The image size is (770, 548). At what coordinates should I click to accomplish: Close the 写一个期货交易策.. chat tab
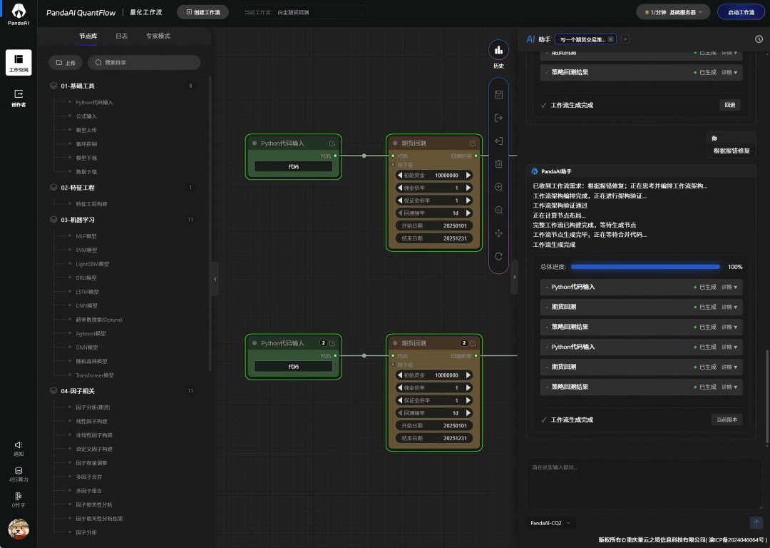click(x=610, y=39)
